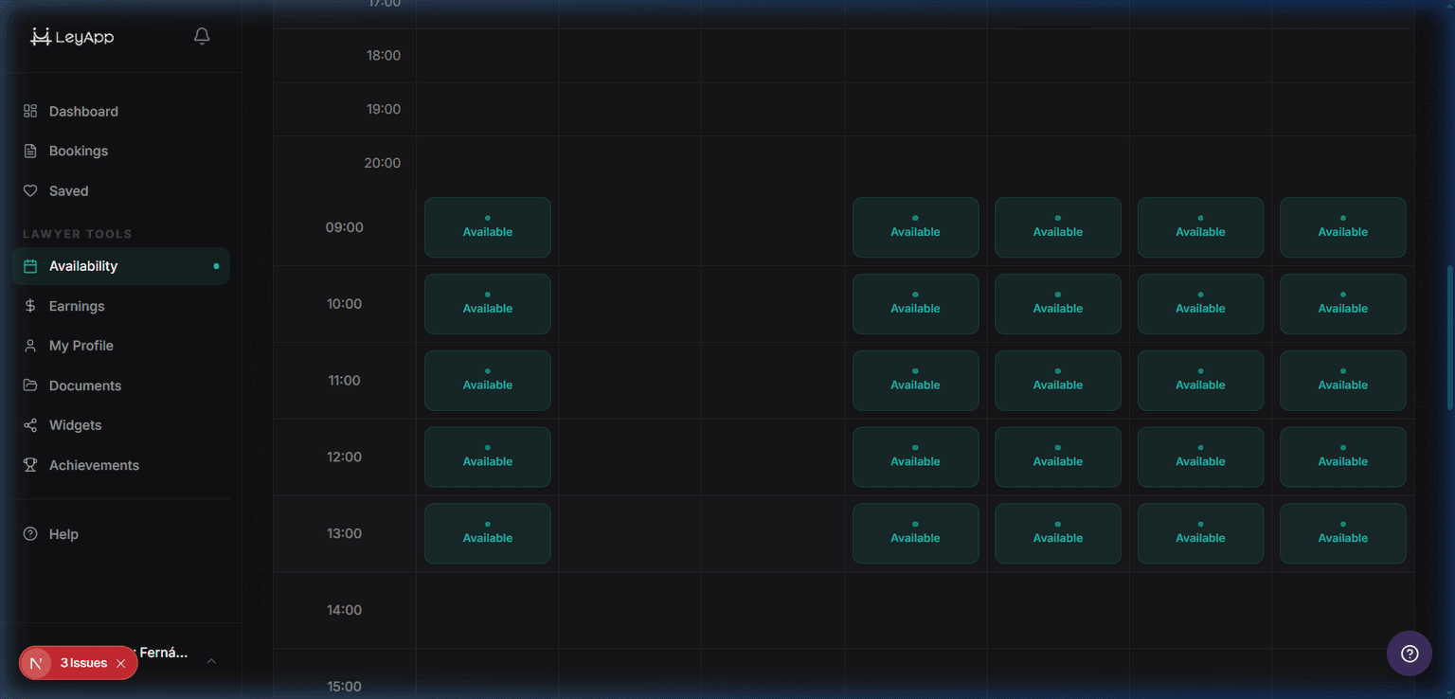Viewport: 1455px width, 699px height.
Task: Open the Help menu item
Action: pos(63,533)
